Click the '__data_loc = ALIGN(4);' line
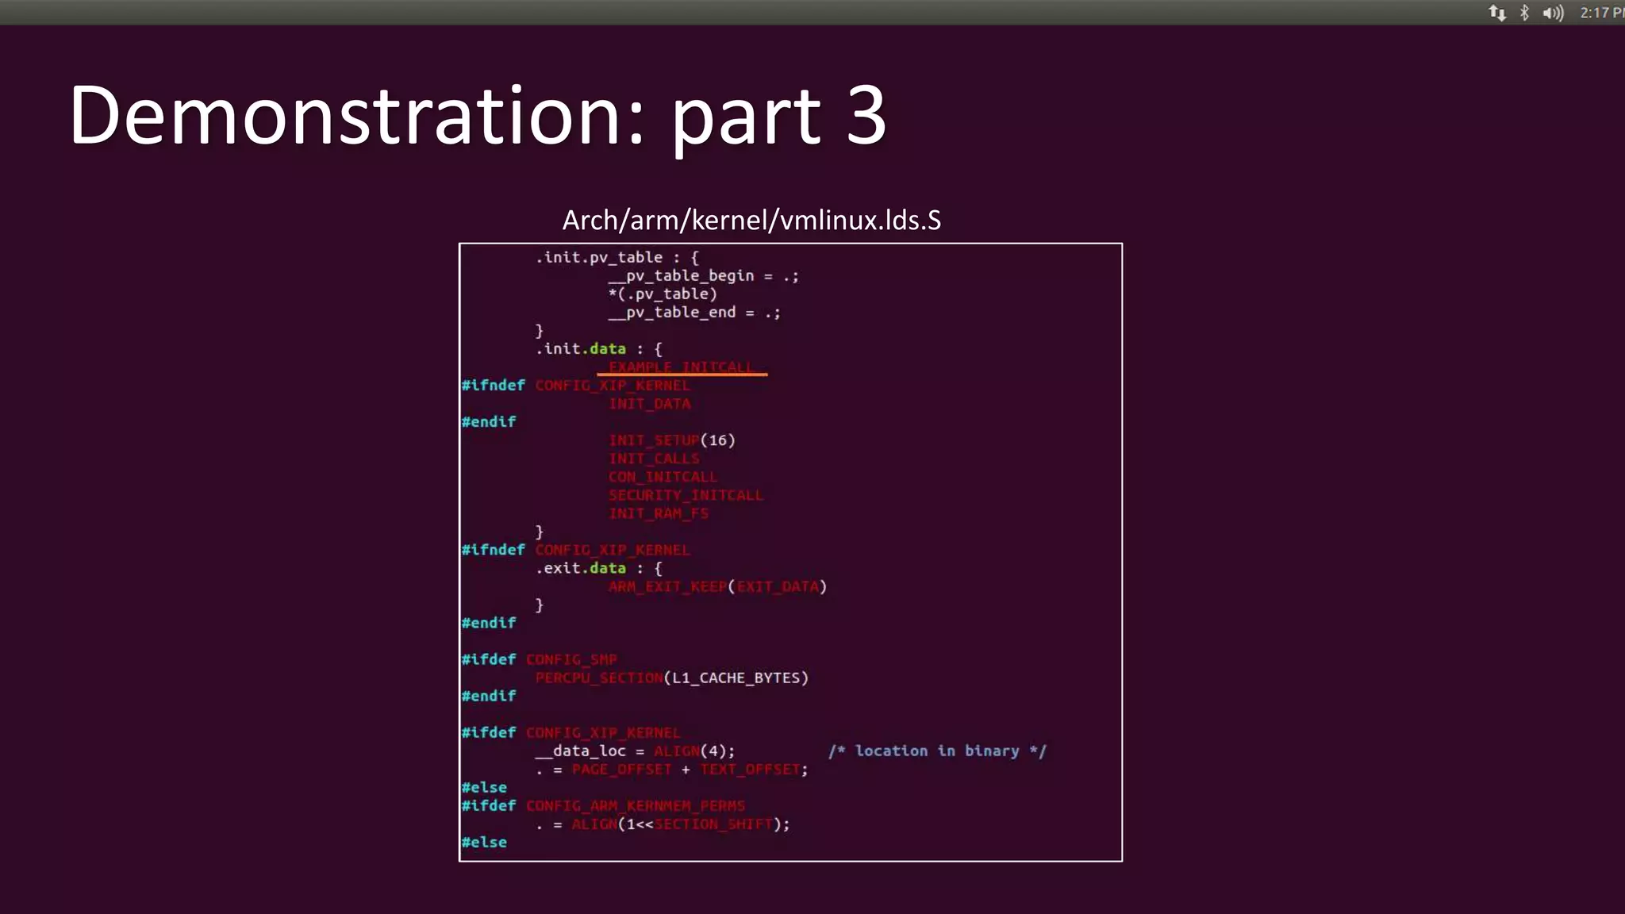Image resolution: width=1625 pixels, height=914 pixels. tap(635, 751)
